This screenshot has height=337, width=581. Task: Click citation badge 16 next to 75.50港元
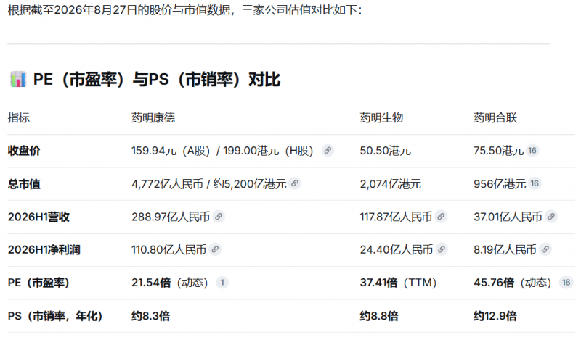[532, 151]
